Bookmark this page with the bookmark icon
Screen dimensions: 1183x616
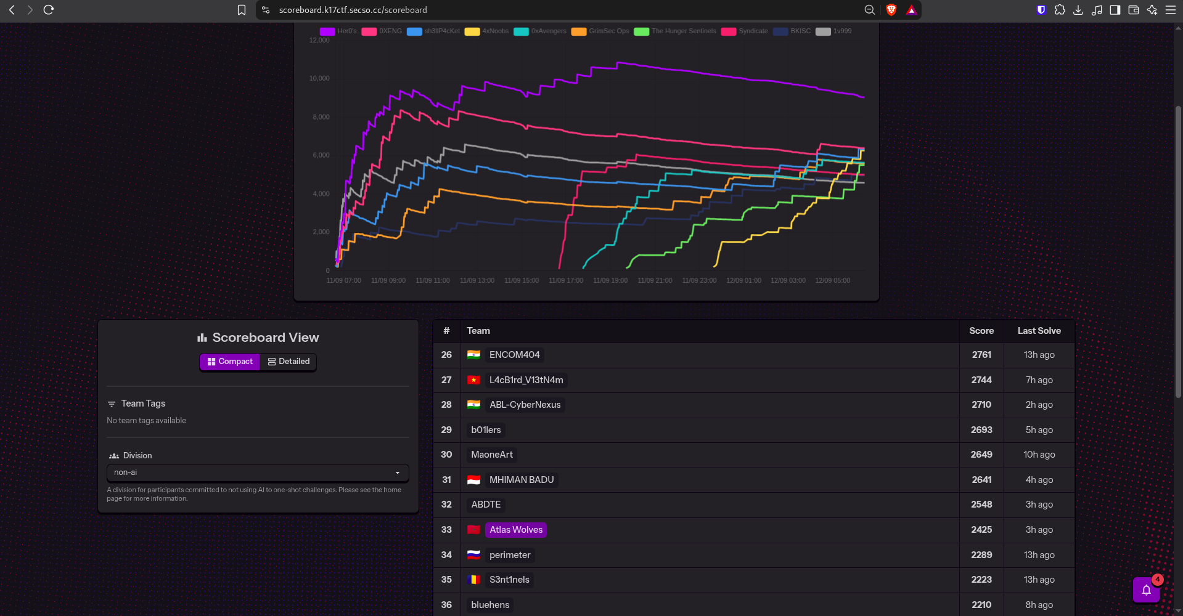(242, 10)
